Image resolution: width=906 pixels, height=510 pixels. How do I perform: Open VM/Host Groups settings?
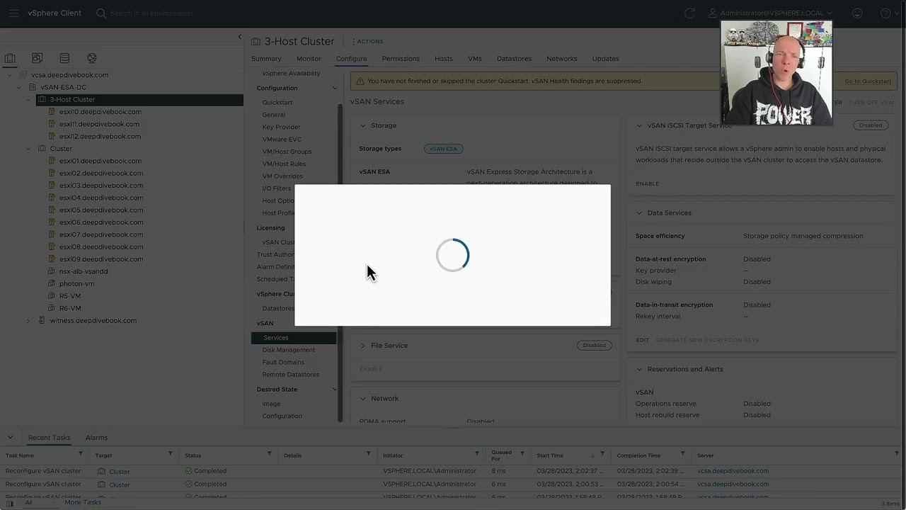coord(287,152)
